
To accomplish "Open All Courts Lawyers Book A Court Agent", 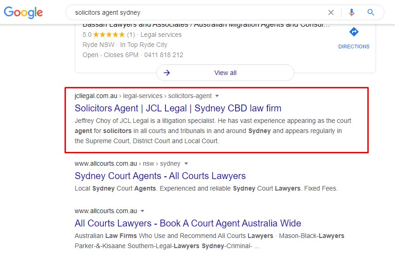I will click(188, 224).
